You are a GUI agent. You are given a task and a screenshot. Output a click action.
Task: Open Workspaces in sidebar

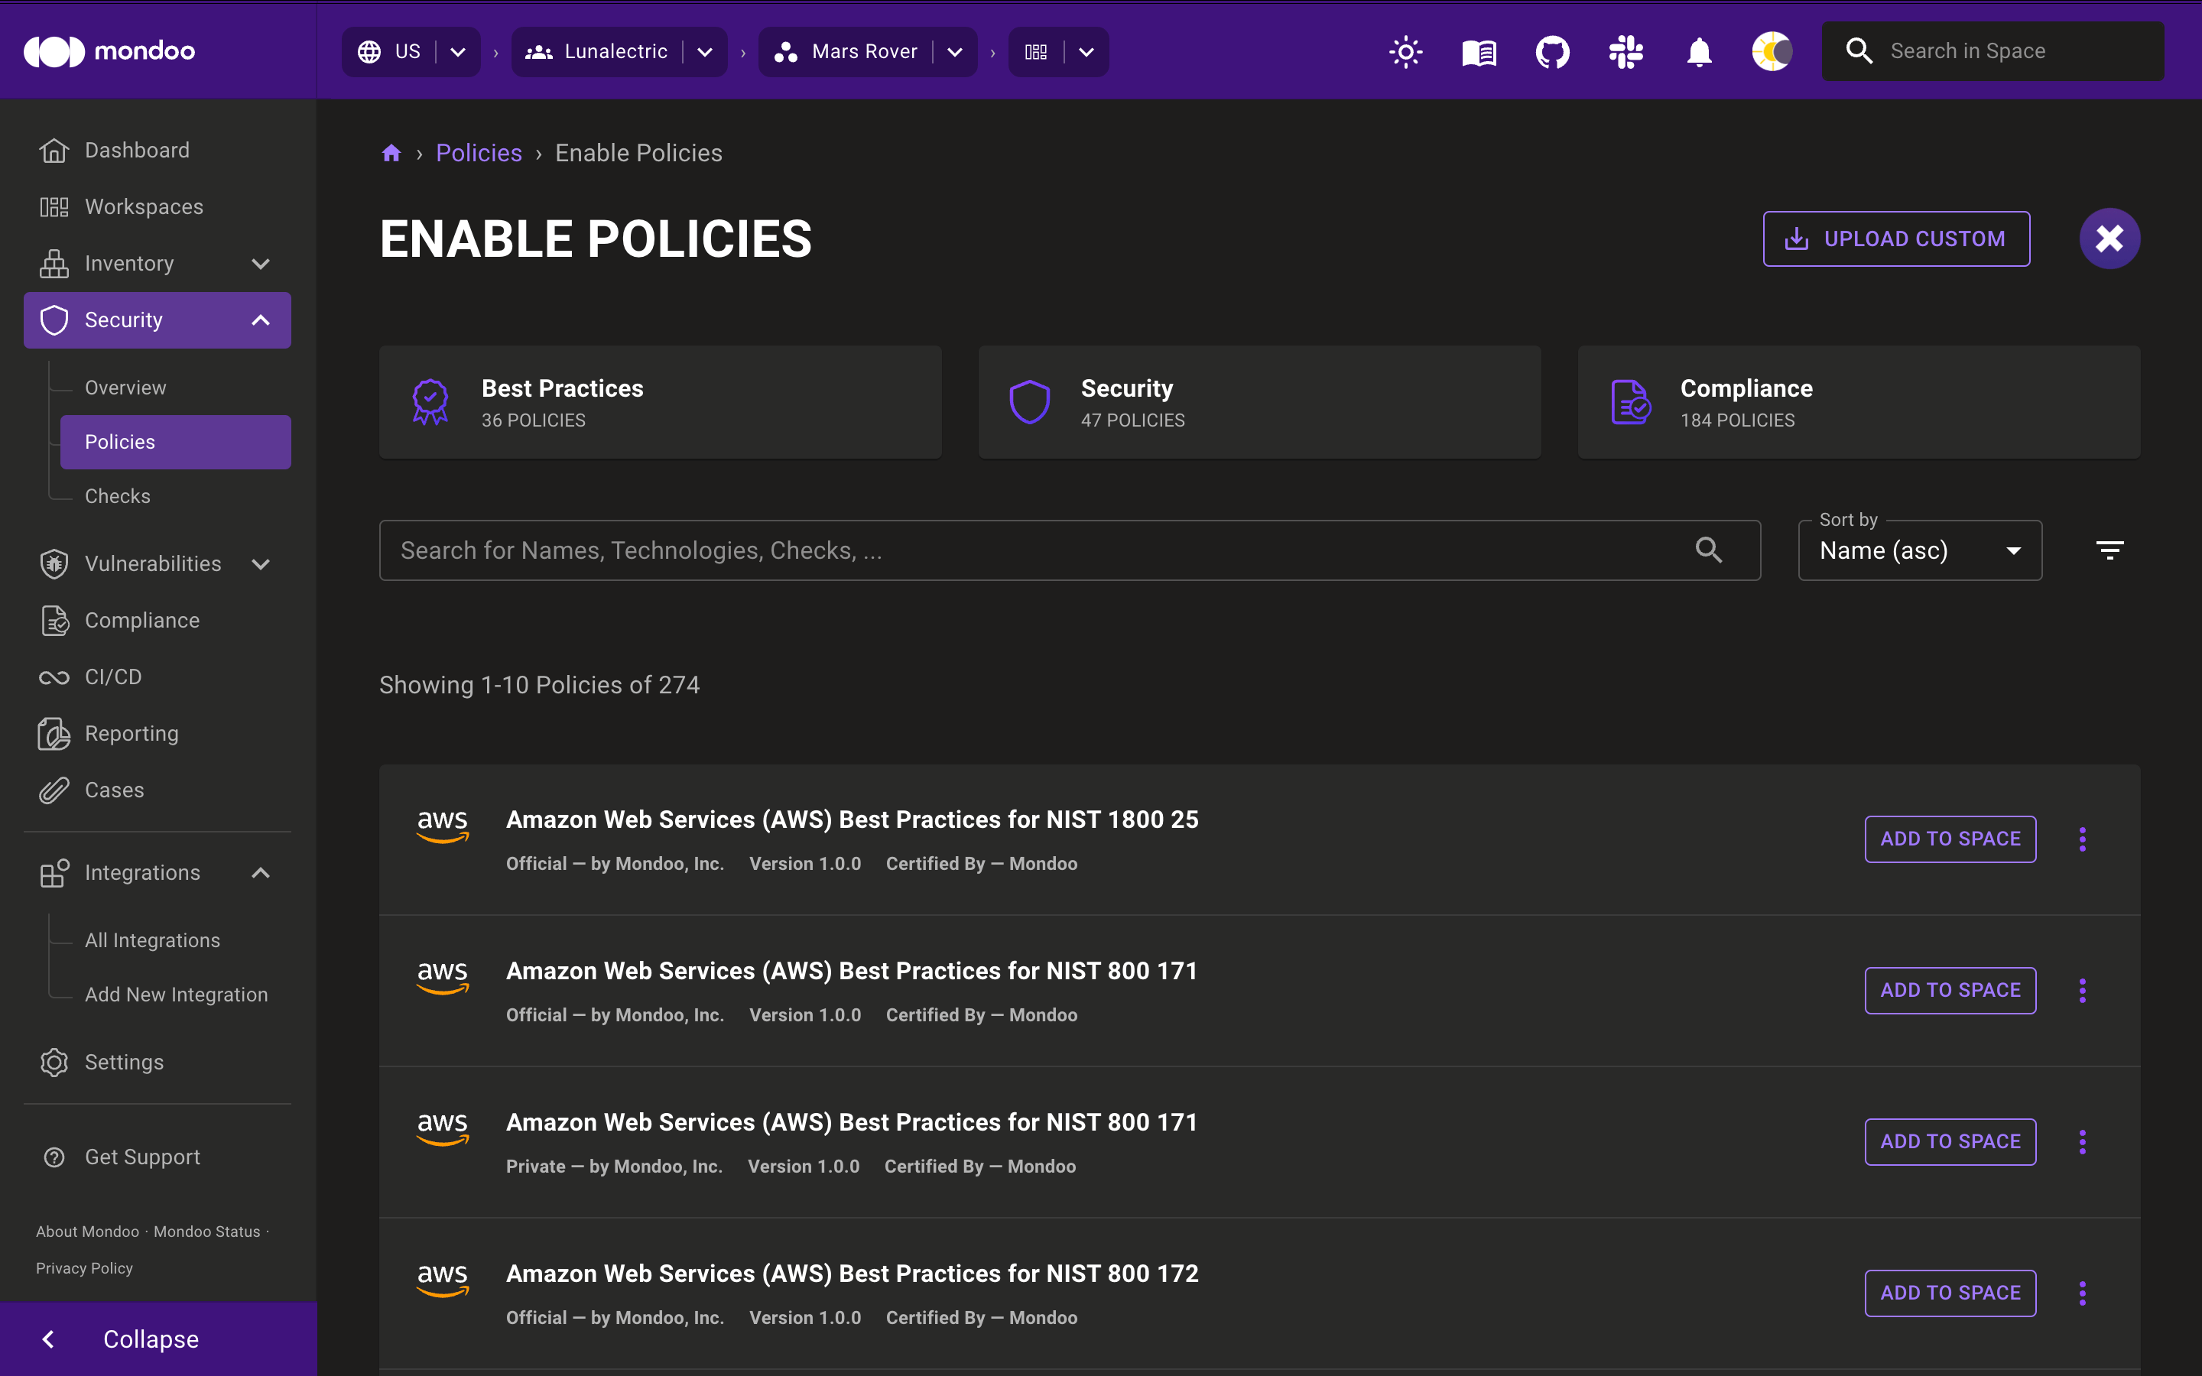[x=158, y=206]
